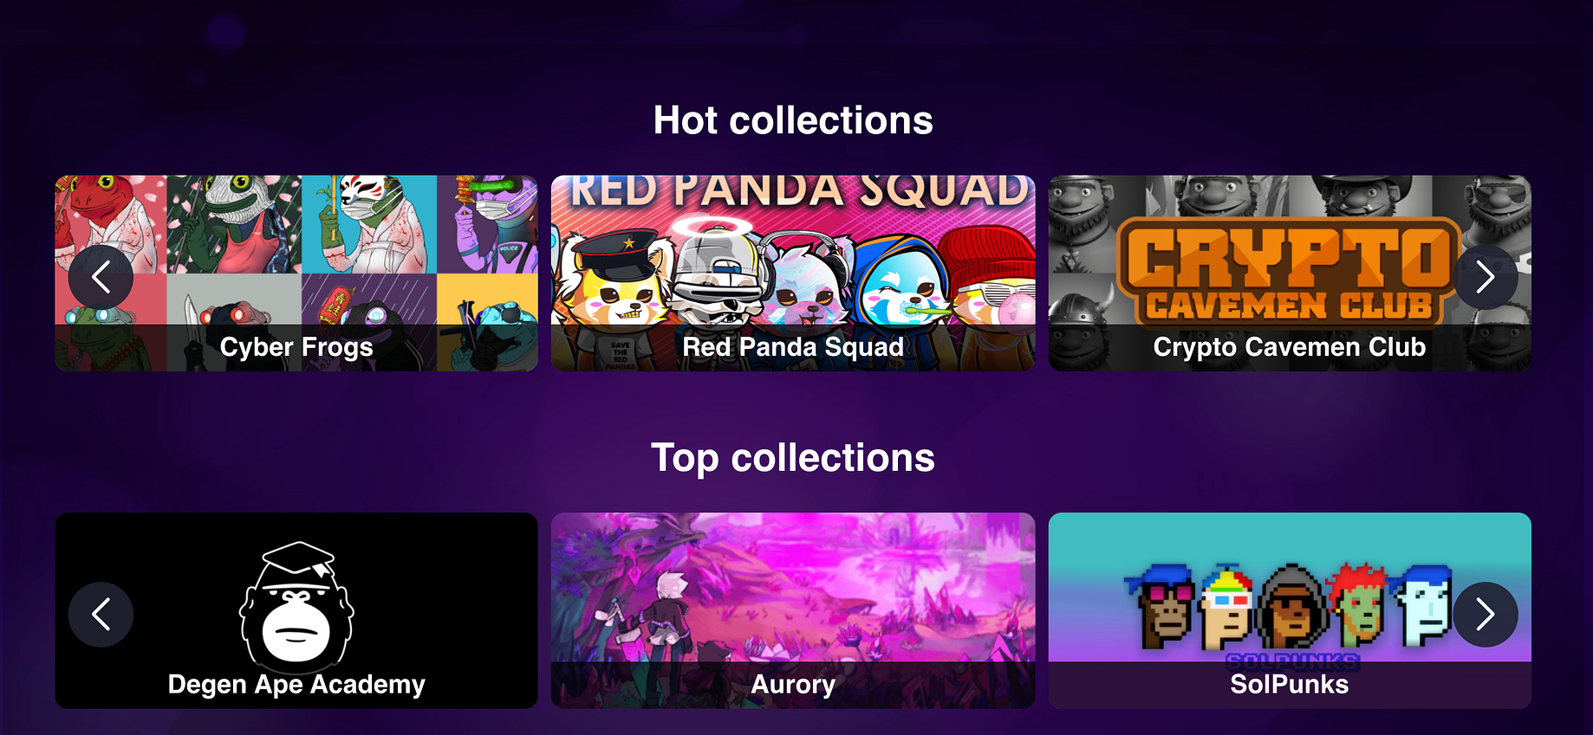
Task: Select the Top collections heading
Action: point(793,458)
